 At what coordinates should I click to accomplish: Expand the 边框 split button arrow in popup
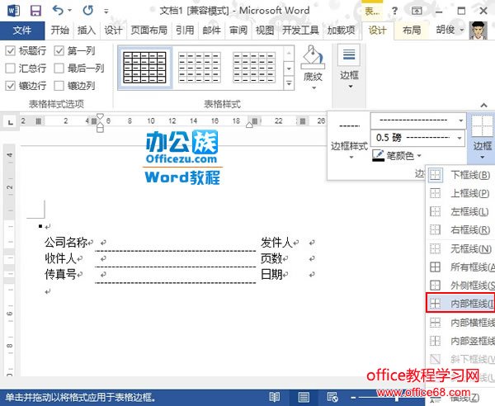[482, 158]
